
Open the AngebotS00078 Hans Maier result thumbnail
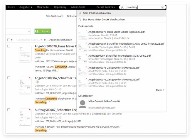click(25, 53)
